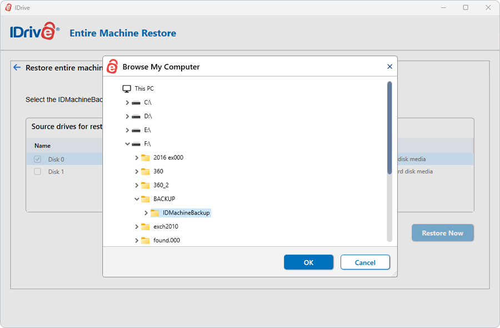500x328 pixels.
Task: Collapse the F:\ drive node
Action: (127, 144)
